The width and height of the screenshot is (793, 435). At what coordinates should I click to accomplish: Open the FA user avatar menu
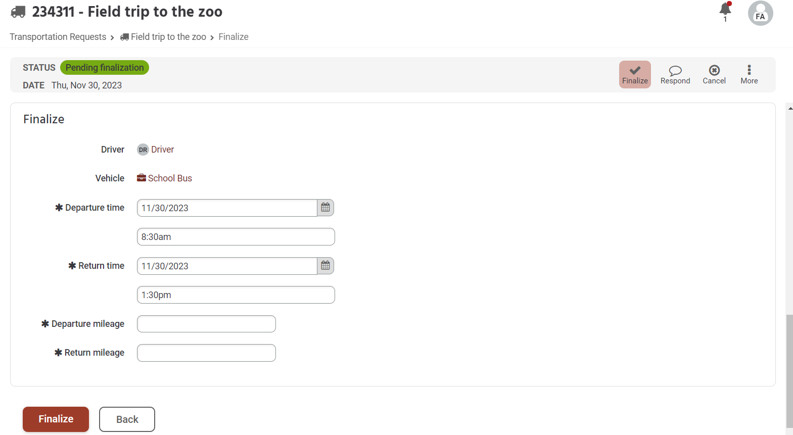pos(760,13)
